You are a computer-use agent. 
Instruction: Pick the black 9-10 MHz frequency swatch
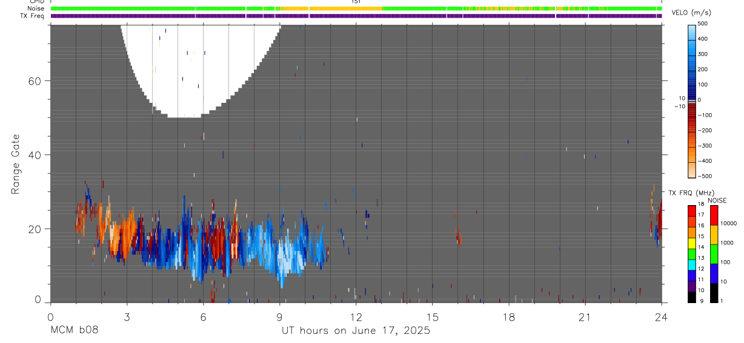pyautogui.click(x=691, y=297)
